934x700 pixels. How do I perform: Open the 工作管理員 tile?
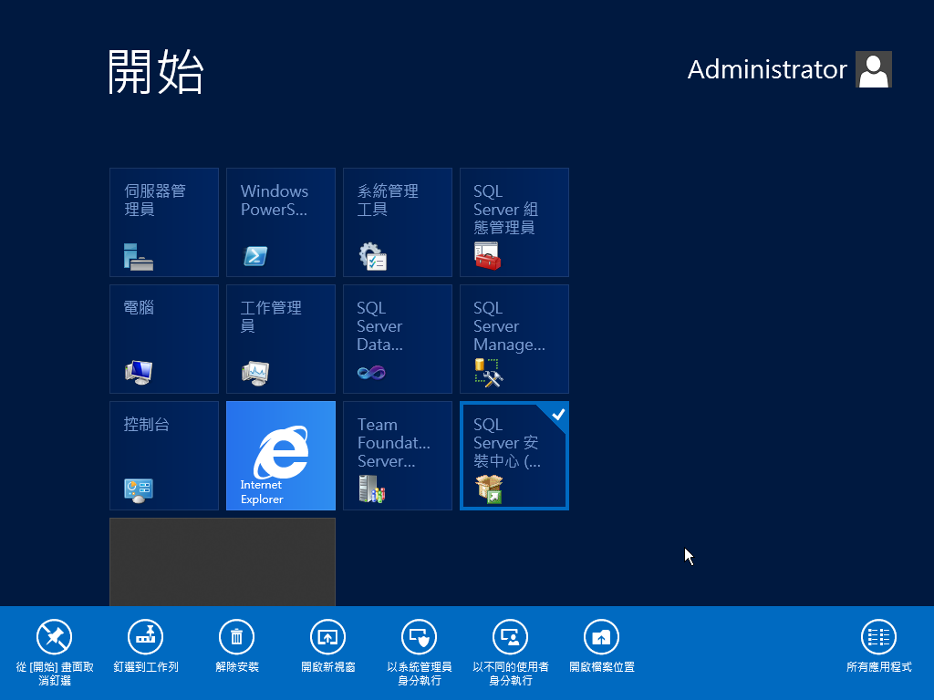(x=281, y=339)
